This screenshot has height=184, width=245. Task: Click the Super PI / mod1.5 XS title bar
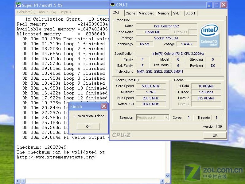click(x=62, y=5)
